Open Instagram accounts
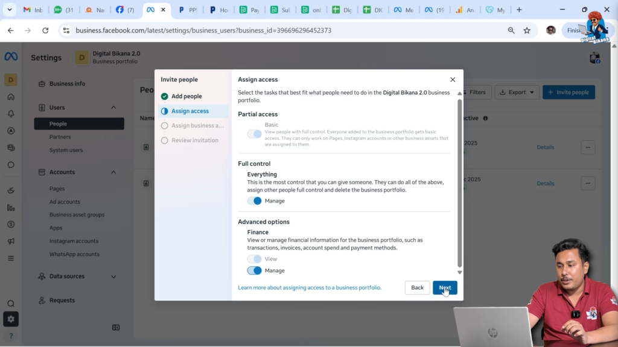The width and height of the screenshot is (618, 347). click(x=74, y=241)
